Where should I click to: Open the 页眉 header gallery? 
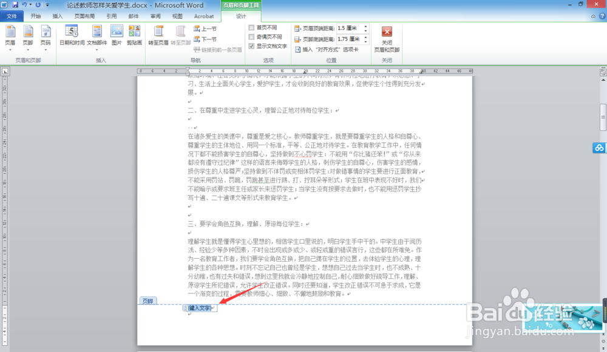tap(10, 38)
